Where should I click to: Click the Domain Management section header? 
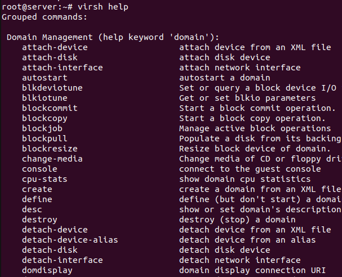113,37
